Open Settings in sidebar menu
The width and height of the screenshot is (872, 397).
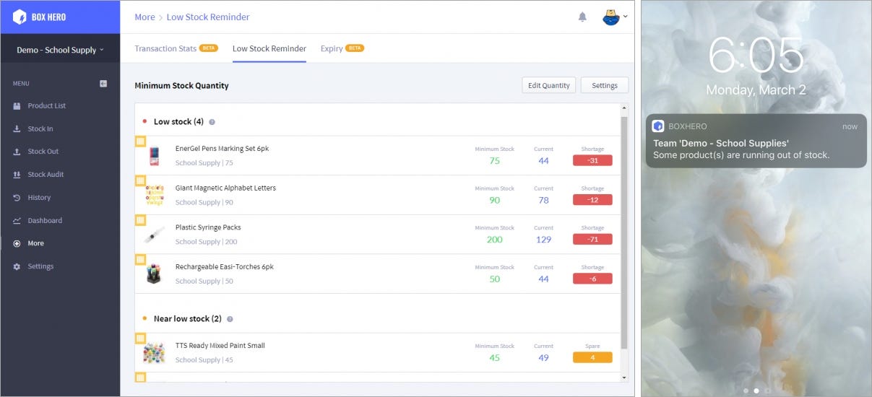40,266
